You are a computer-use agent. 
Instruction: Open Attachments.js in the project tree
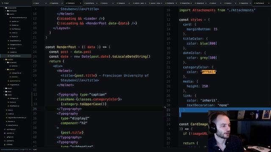tap(15, 41)
